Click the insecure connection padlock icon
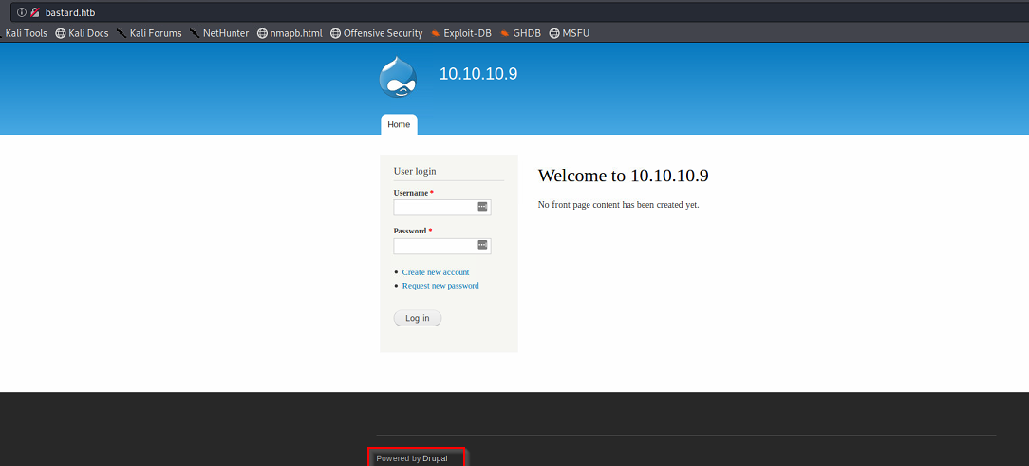 click(x=35, y=12)
